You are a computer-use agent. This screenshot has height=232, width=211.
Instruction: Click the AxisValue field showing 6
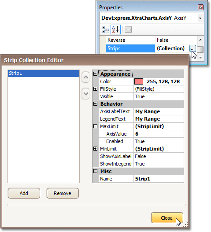click(159, 134)
